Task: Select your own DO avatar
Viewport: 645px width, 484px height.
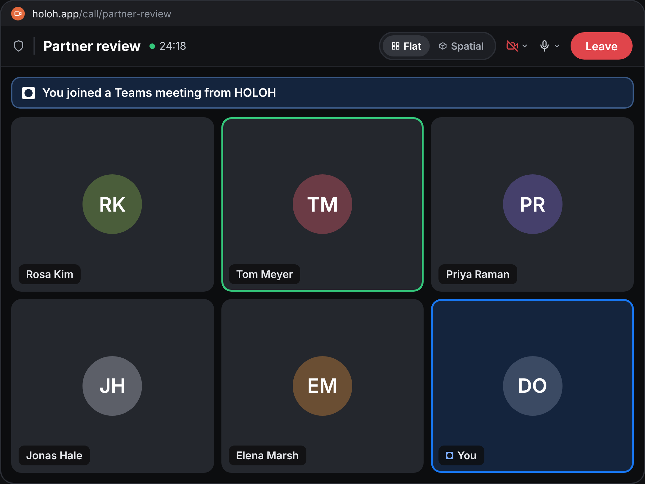Action: [532, 386]
